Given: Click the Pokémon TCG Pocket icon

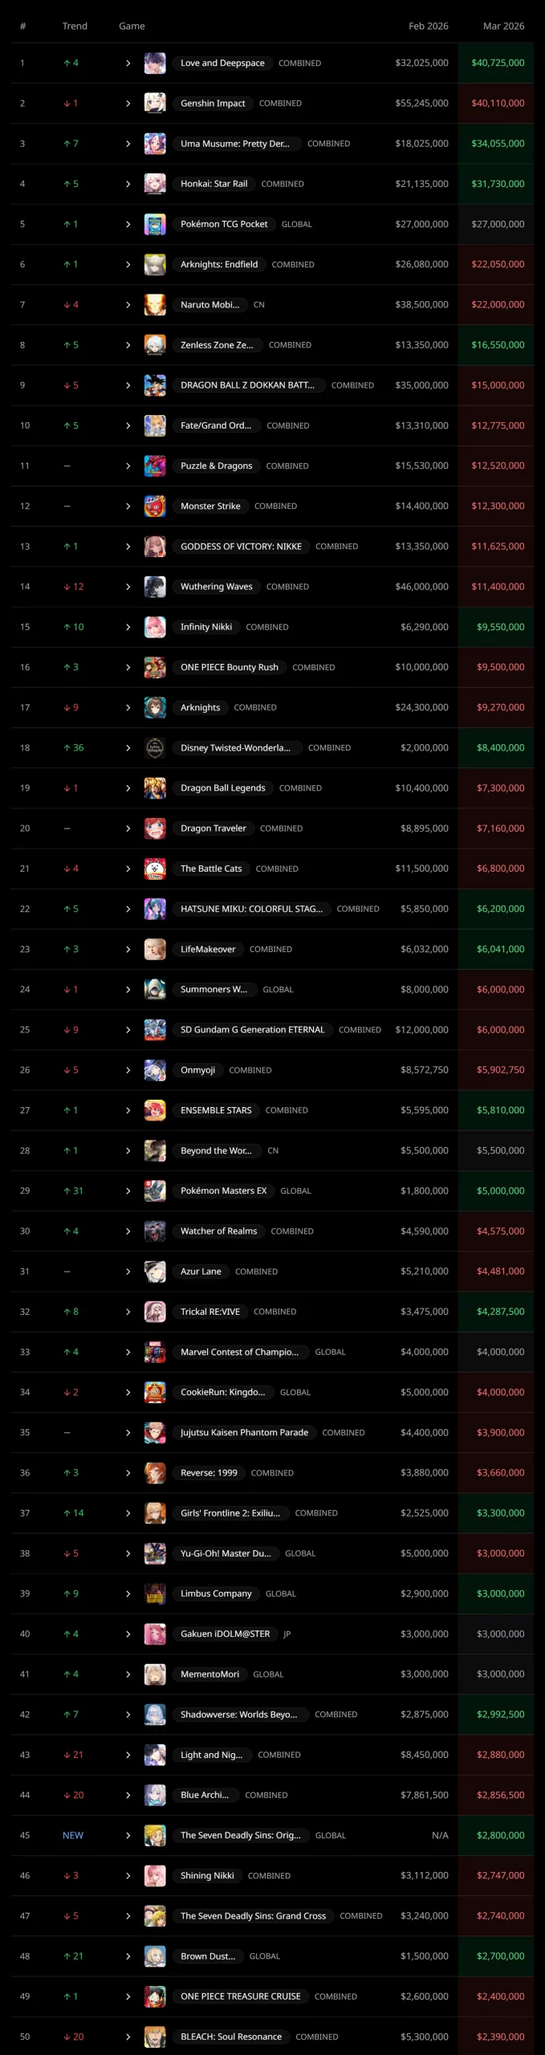Looking at the screenshot, I should (155, 225).
